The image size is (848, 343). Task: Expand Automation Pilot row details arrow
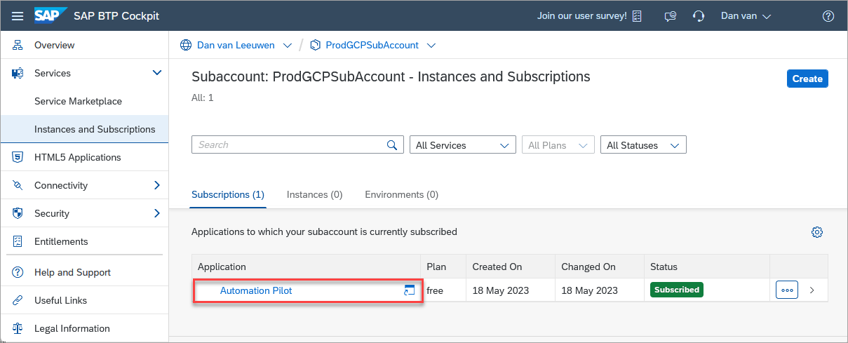[812, 290]
